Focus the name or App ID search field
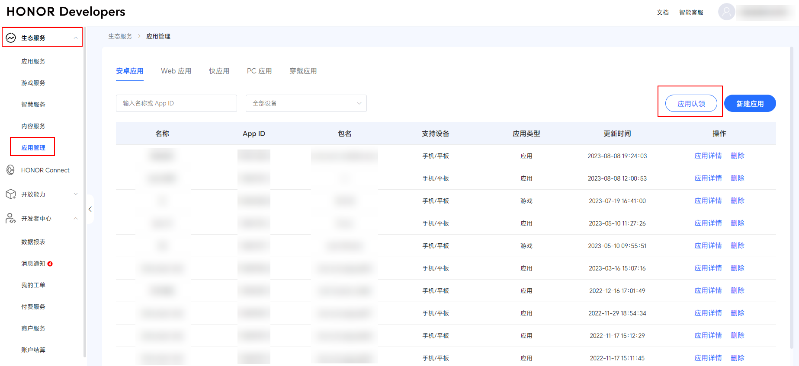This screenshot has height=366, width=799. pyautogui.click(x=176, y=103)
